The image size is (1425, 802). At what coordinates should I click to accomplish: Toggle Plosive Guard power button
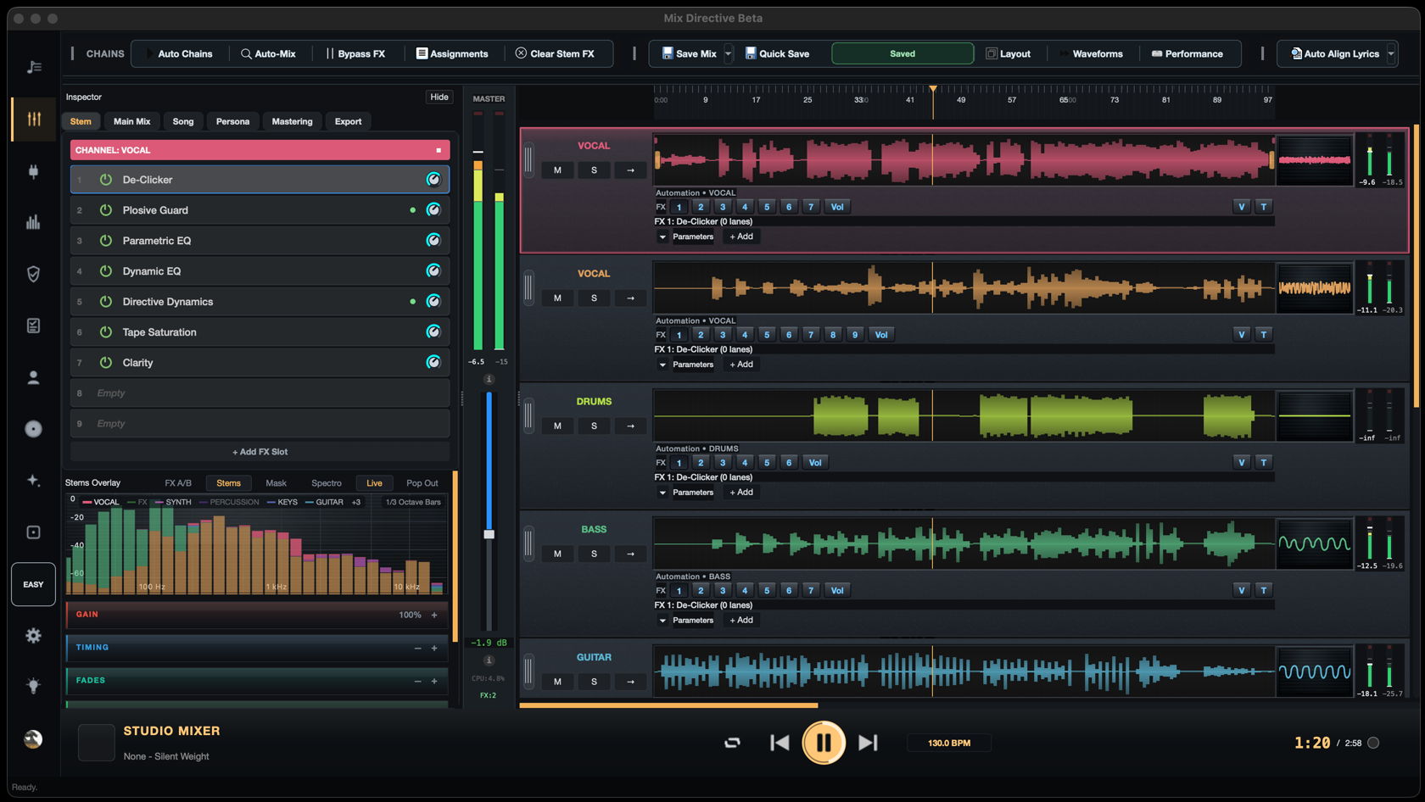click(106, 210)
